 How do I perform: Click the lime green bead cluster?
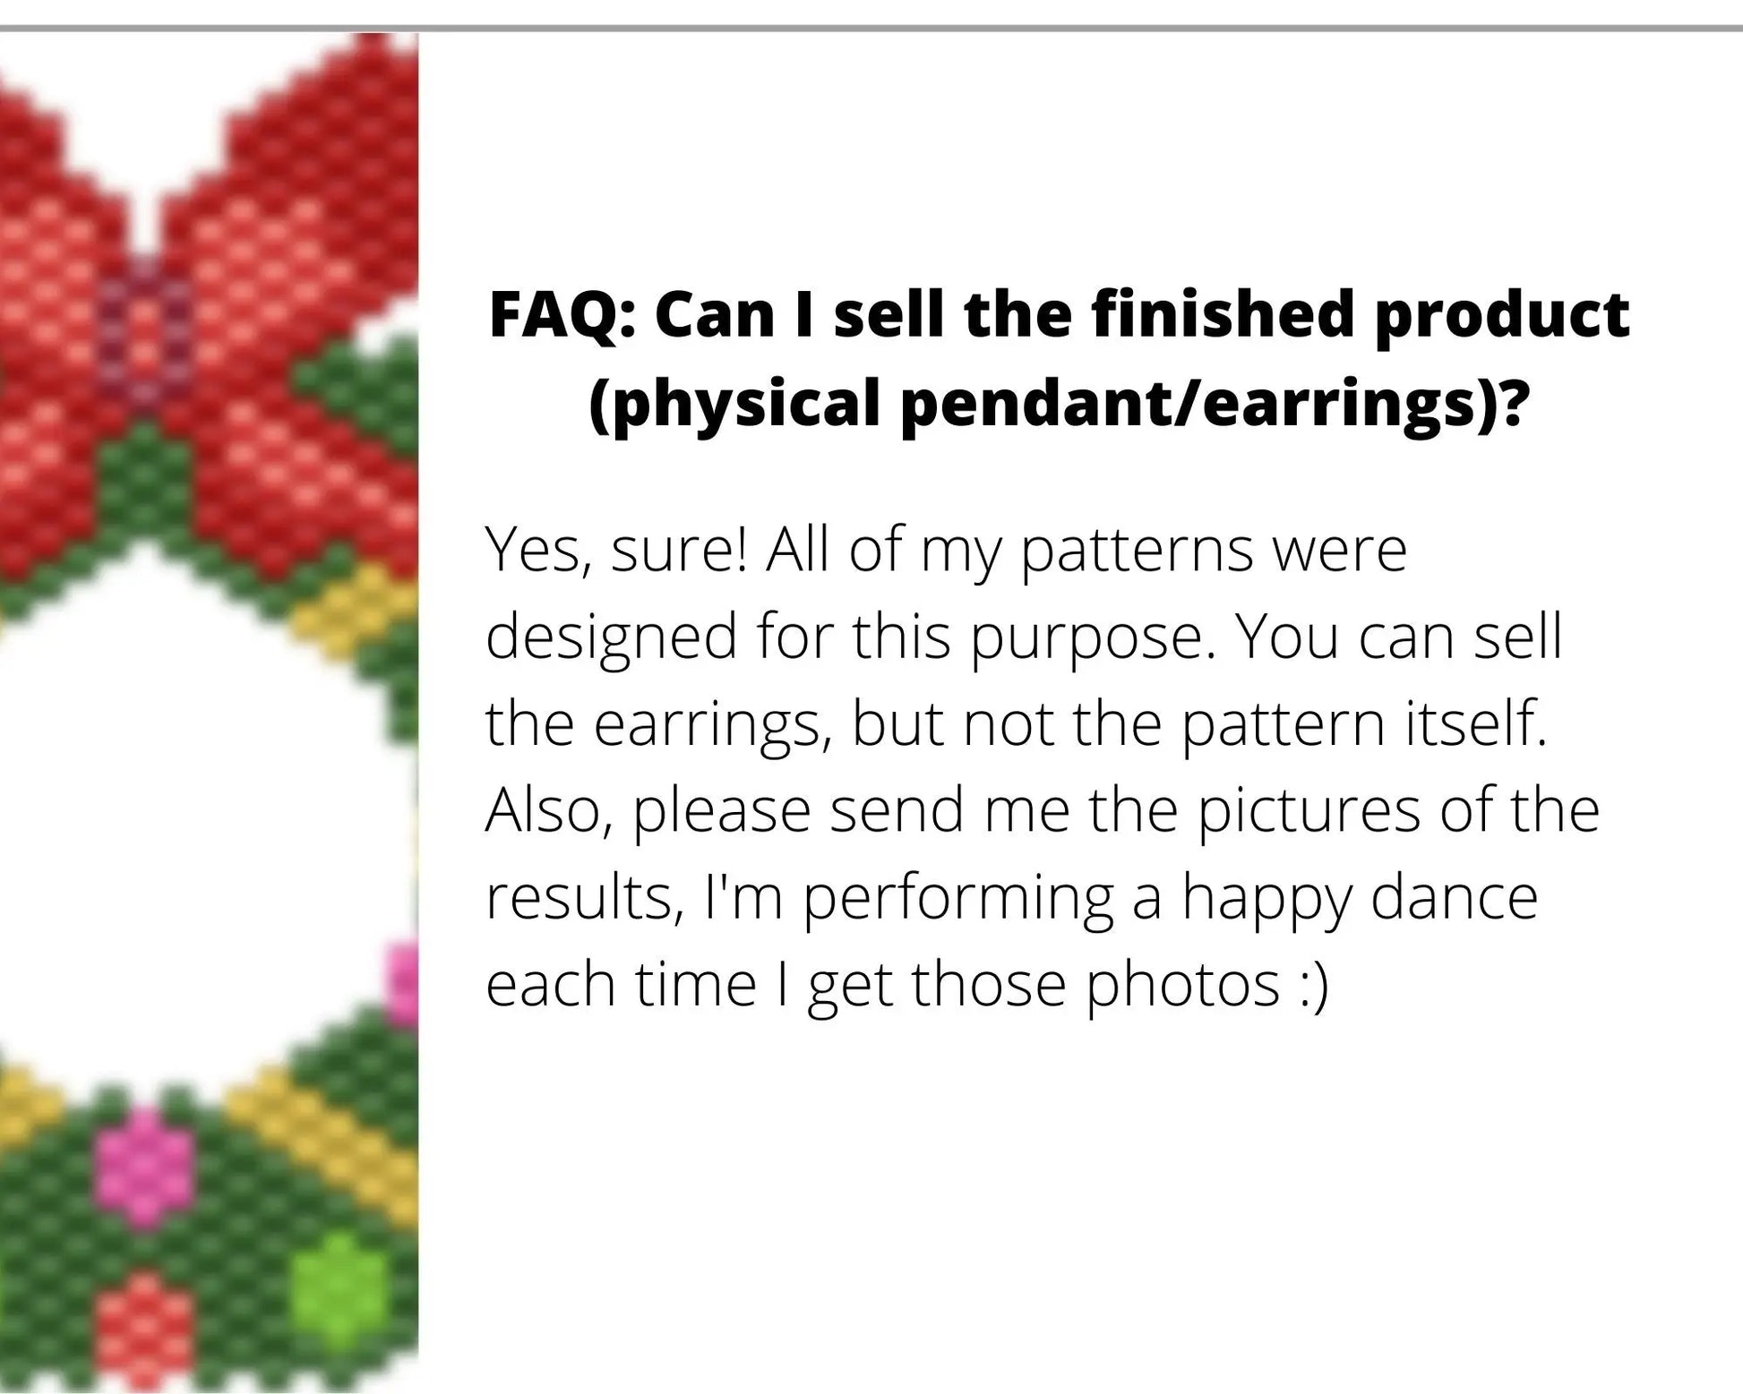[x=336, y=1289]
